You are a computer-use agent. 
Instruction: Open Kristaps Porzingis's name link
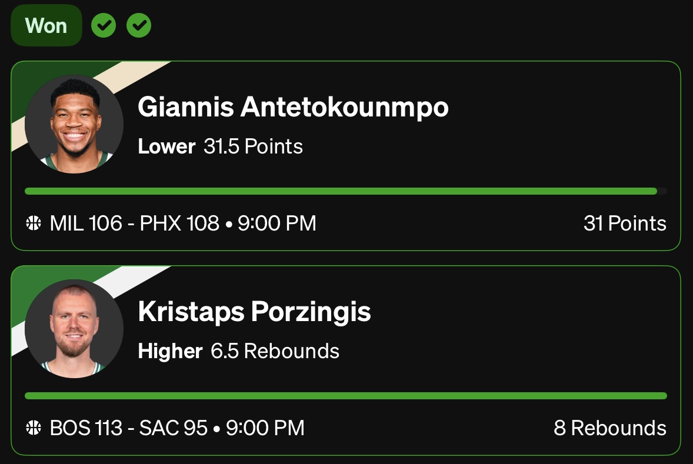point(254,312)
